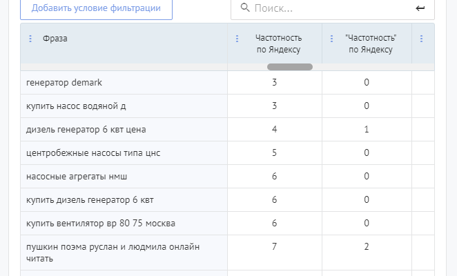Click the magnifier icon in the search box
The image size is (457, 276).
click(244, 8)
